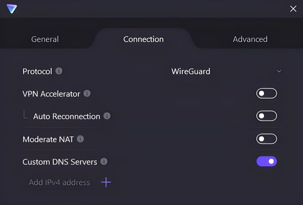303x205 pixels.
Task: Close the settings window
Action: coord(293,9)
